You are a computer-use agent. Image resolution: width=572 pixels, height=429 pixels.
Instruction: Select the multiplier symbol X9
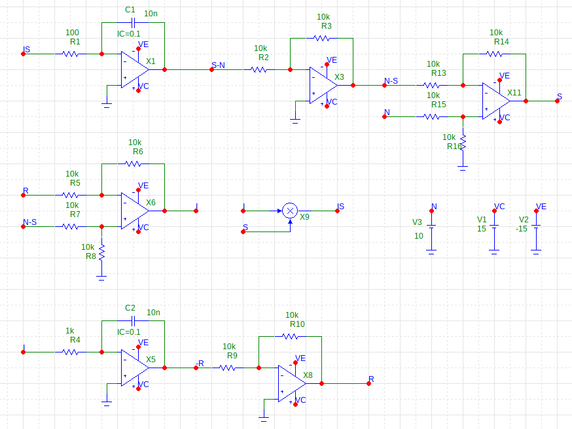click(x=289, y=211)
